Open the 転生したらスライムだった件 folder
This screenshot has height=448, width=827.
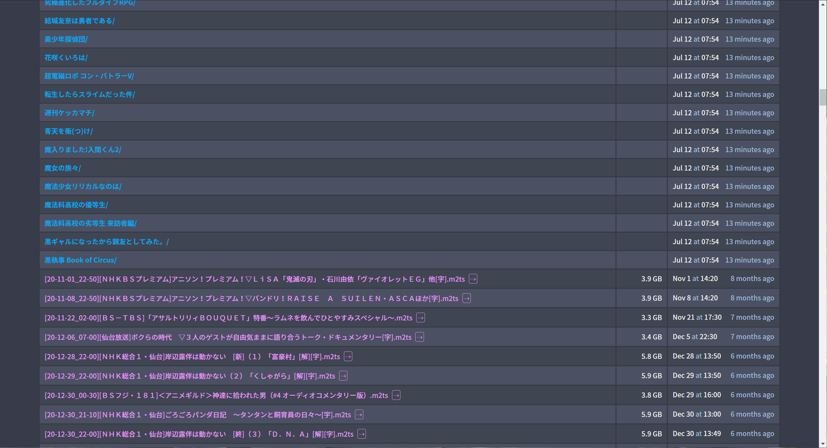[89, 94]
